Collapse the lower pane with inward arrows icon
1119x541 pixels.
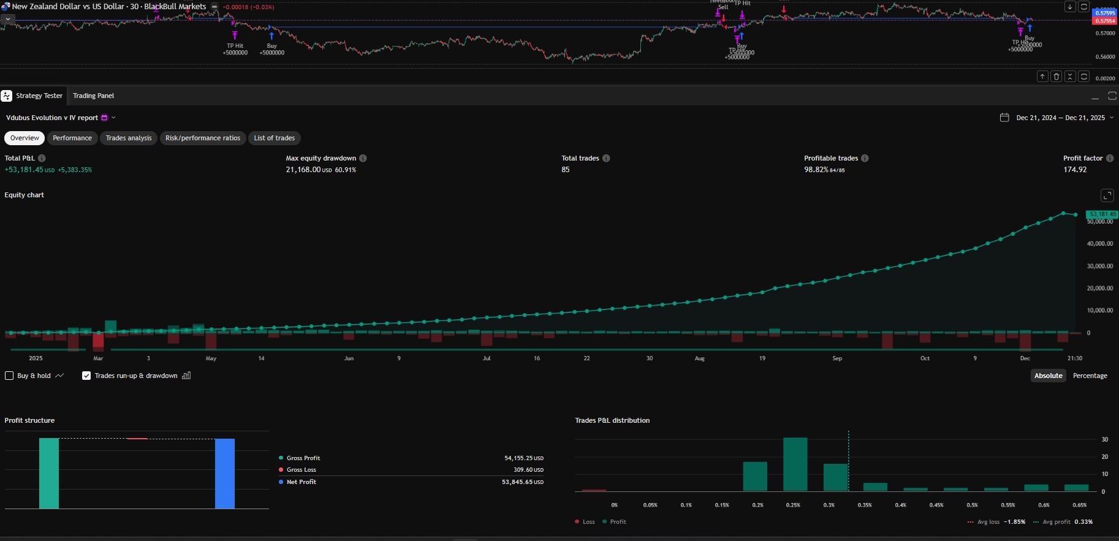(1070, 77)
